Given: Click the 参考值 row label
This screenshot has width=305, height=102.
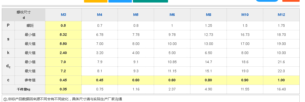Looking at the screenshot, I should pyautogui.click(x=30, y=80).
